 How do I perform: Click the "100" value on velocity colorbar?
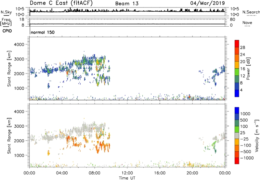(x=244, y=126)
